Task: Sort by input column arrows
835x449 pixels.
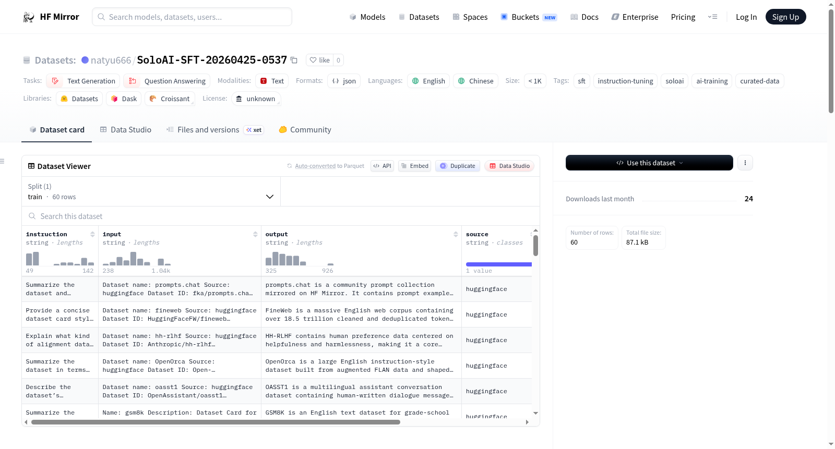Action: click(x=255, y=234)
